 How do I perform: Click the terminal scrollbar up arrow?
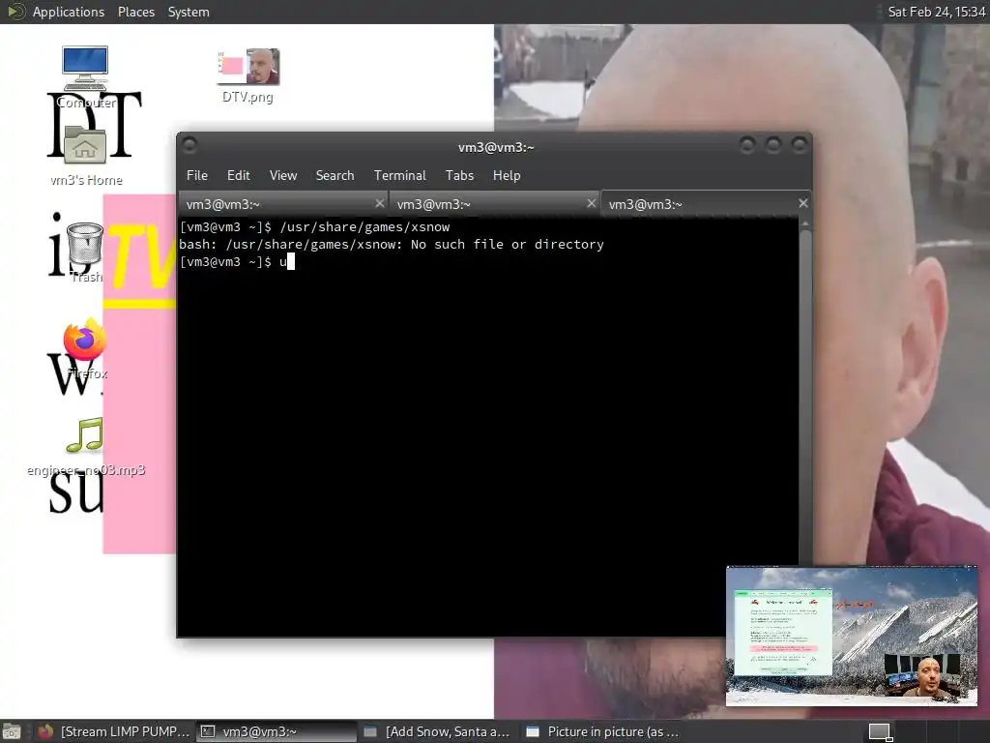tap(805, 224)
